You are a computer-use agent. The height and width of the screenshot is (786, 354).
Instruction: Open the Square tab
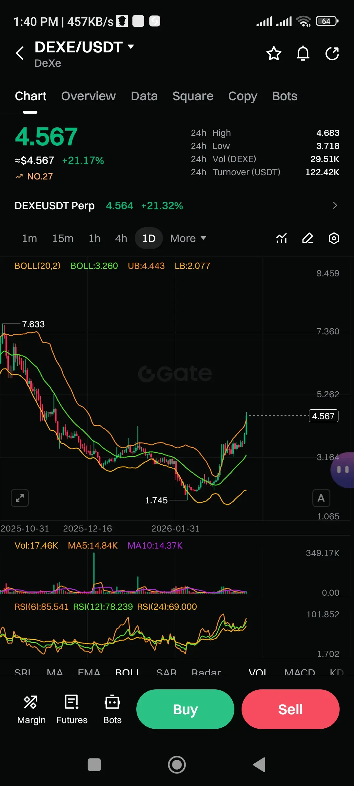[193, 96]
